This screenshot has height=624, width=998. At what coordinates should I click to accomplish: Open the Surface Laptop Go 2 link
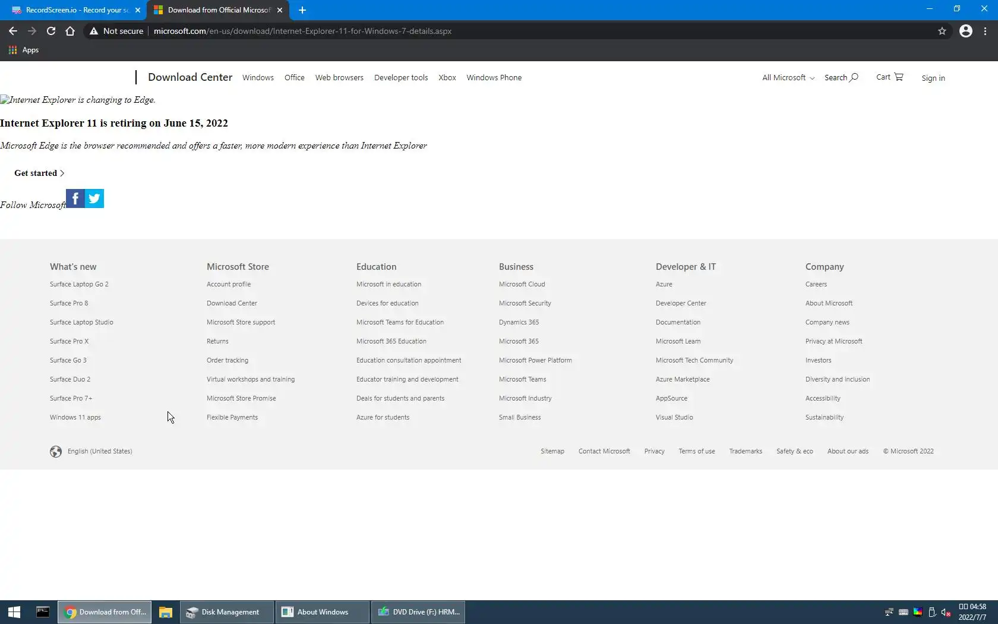tap(79, 284)
